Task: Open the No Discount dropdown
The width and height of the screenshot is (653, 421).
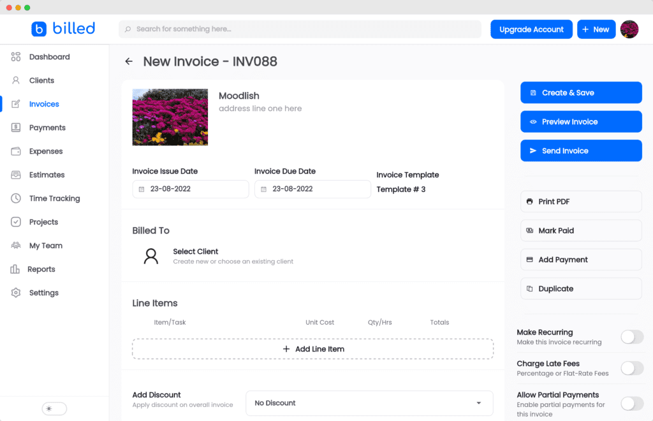Action: tap(369, 403)
